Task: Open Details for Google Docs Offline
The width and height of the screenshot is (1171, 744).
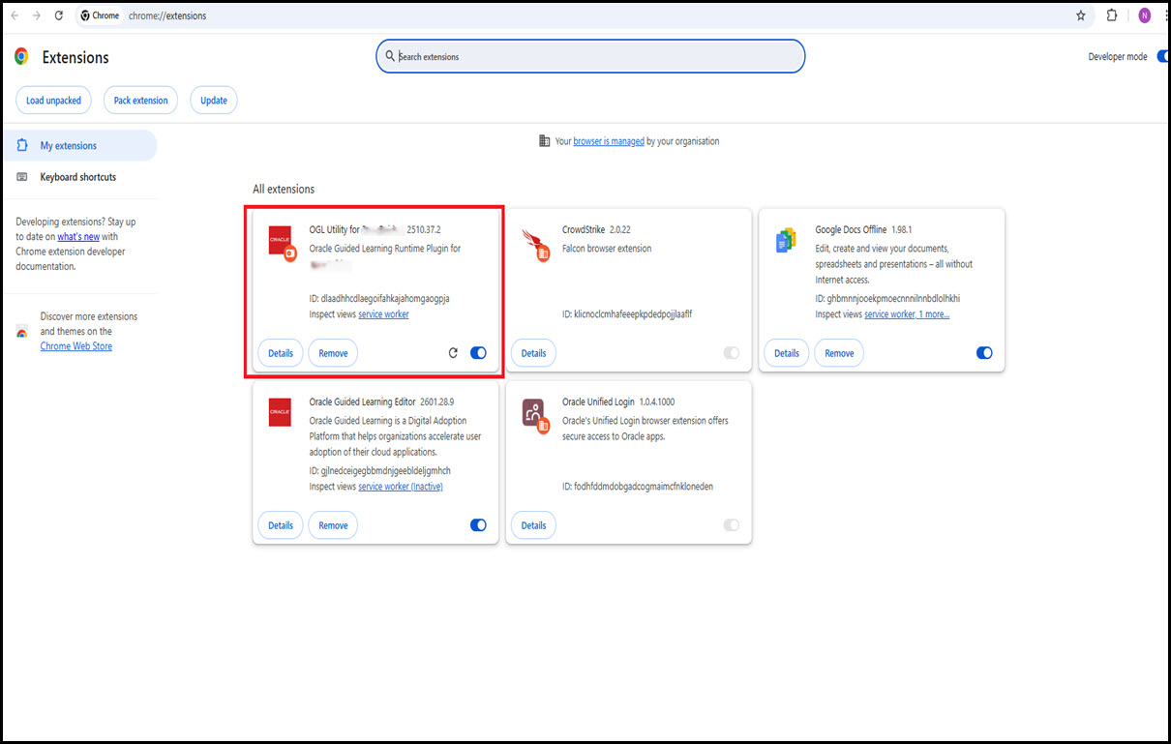Action: tap(787, 353)
